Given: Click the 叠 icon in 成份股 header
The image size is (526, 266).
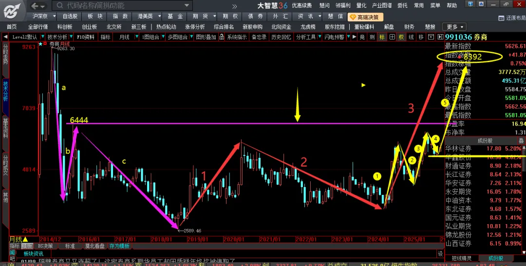Looking at the screenshot, I should (x=521, y=140).
